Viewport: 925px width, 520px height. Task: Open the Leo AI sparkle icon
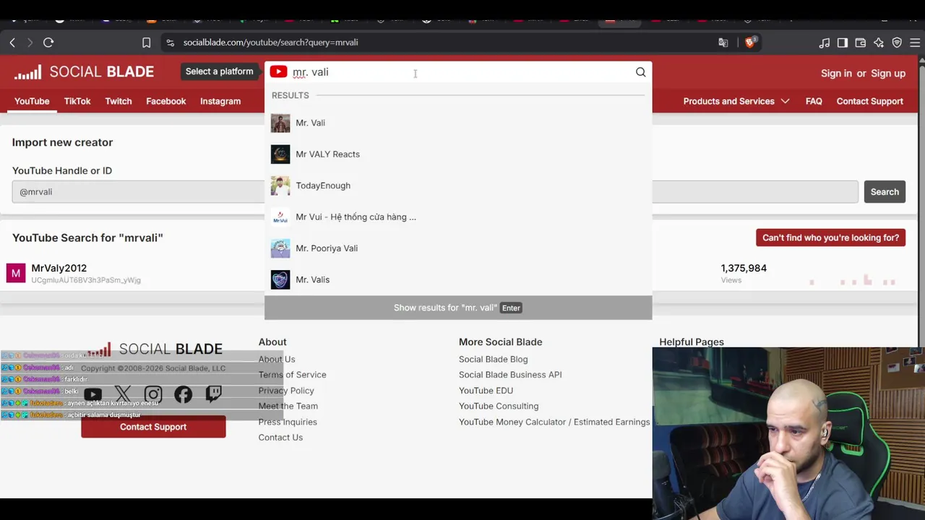(x=879, y=43)
